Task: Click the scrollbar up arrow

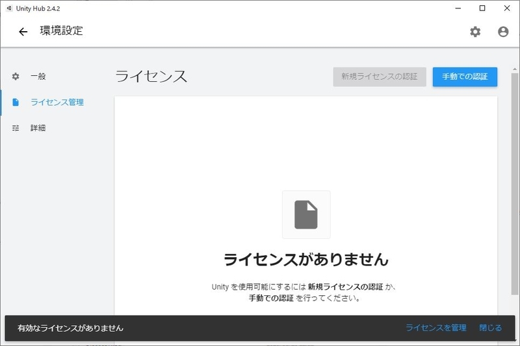Action: (514, 69)
